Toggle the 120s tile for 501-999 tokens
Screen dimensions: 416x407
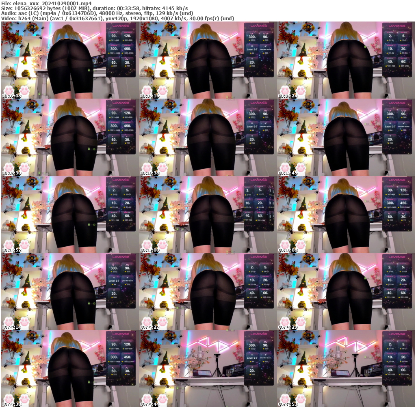click(x=128, y=36)
